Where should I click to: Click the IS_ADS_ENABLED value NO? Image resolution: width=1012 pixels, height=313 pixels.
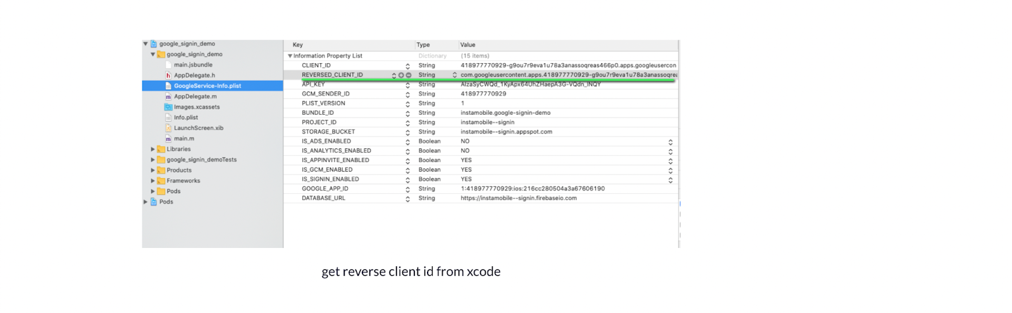(465, 141)
